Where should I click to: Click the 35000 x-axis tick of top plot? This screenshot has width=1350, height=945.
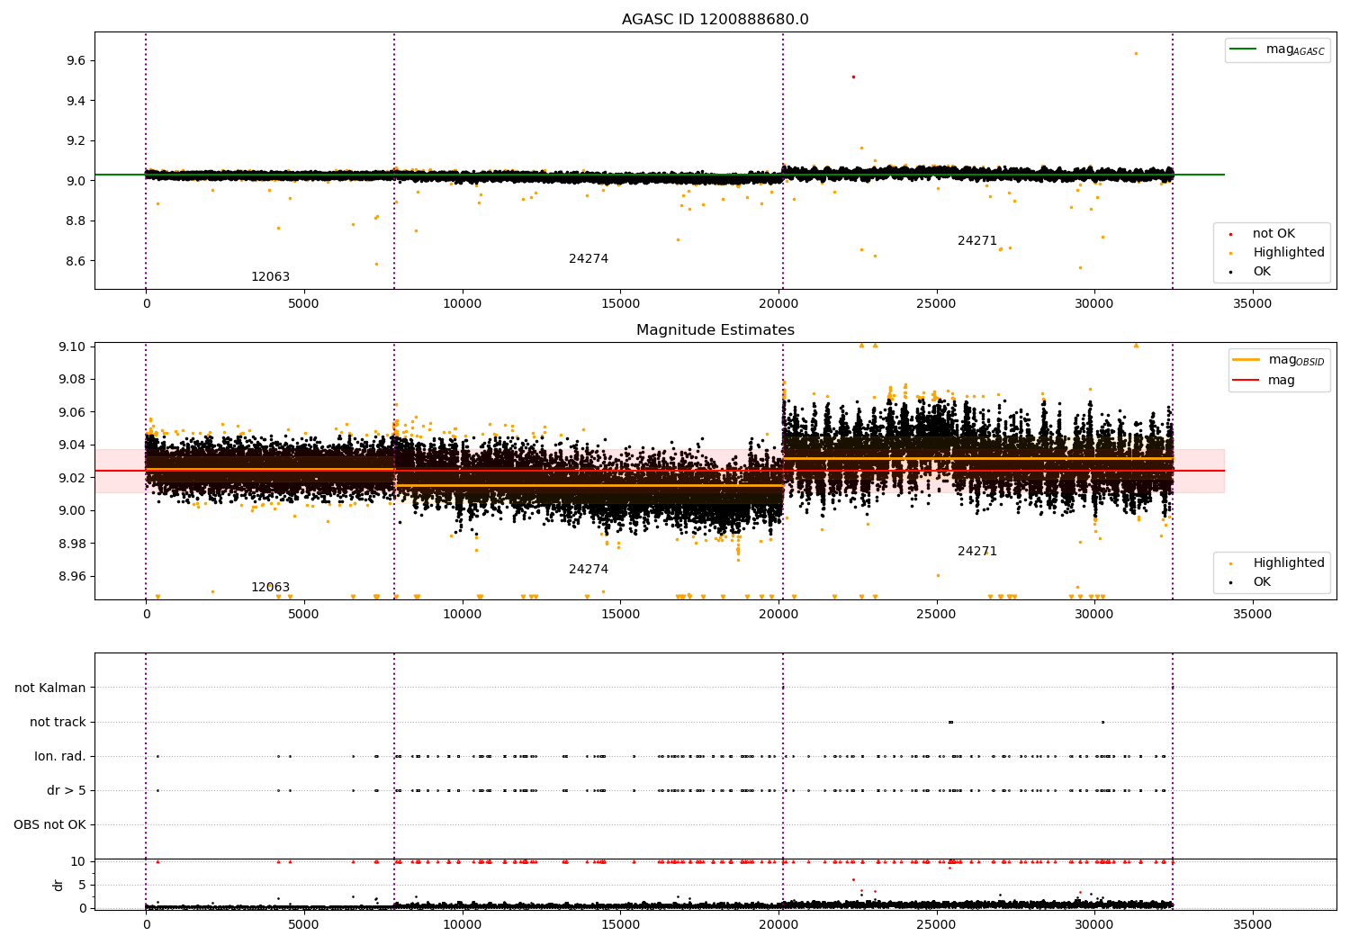pyautogui.click(x=1252, y=304)
